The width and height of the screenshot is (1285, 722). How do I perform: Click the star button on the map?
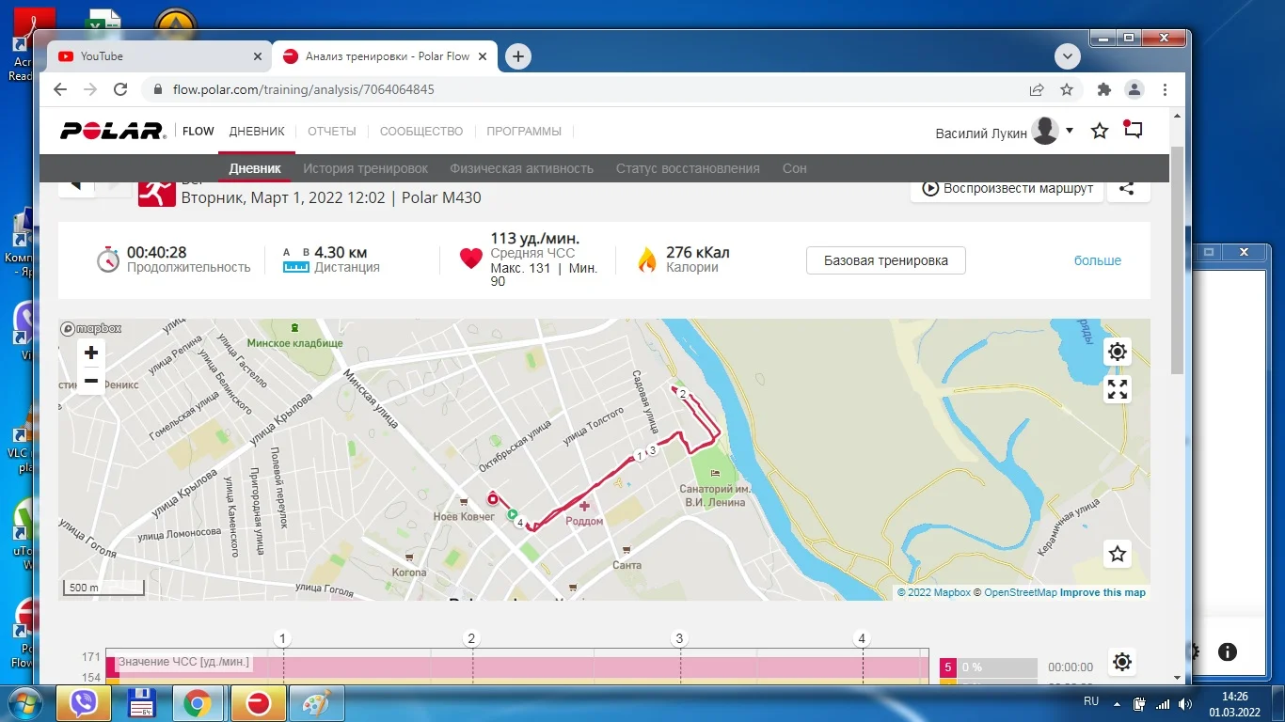point(1118,555)
